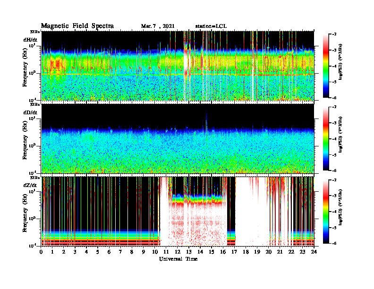Click hour 12 tick label on time axis
Viewport: 374px width, 289px height.
pyautogui.click(x=178, y=252)
